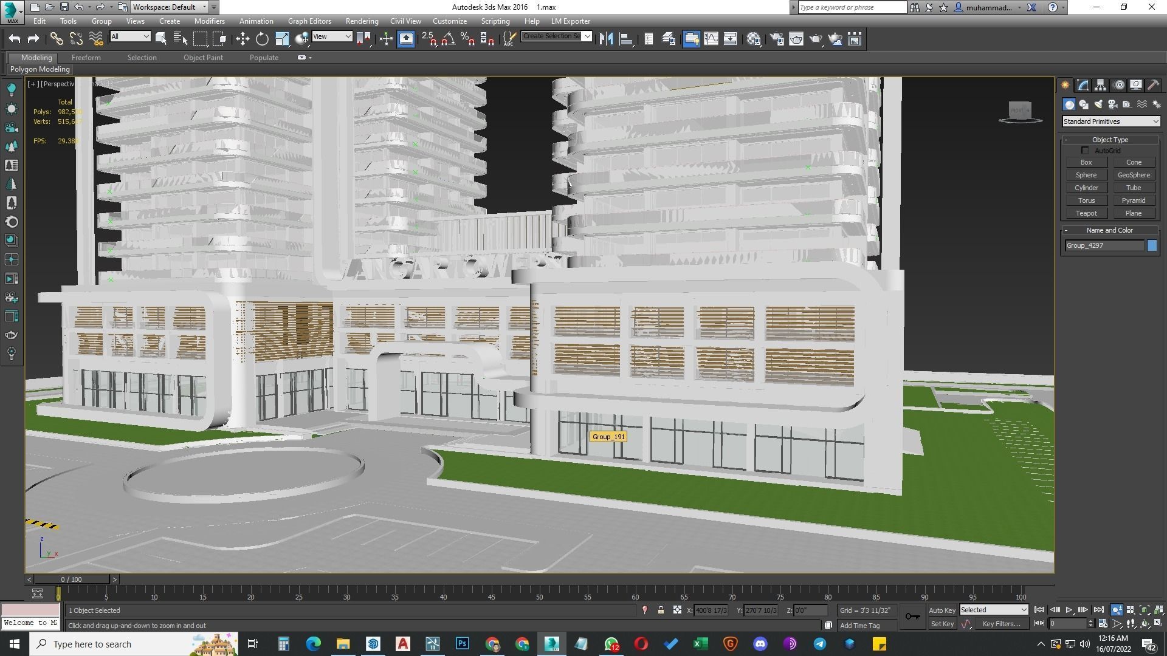Open Render Setup icon
The width and height of the screenshot is (1167, 656).
click(776, 39)
